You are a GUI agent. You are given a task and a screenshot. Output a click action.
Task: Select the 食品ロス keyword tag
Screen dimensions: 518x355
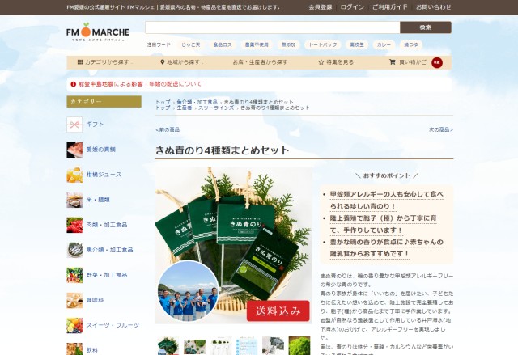point(223,44)
